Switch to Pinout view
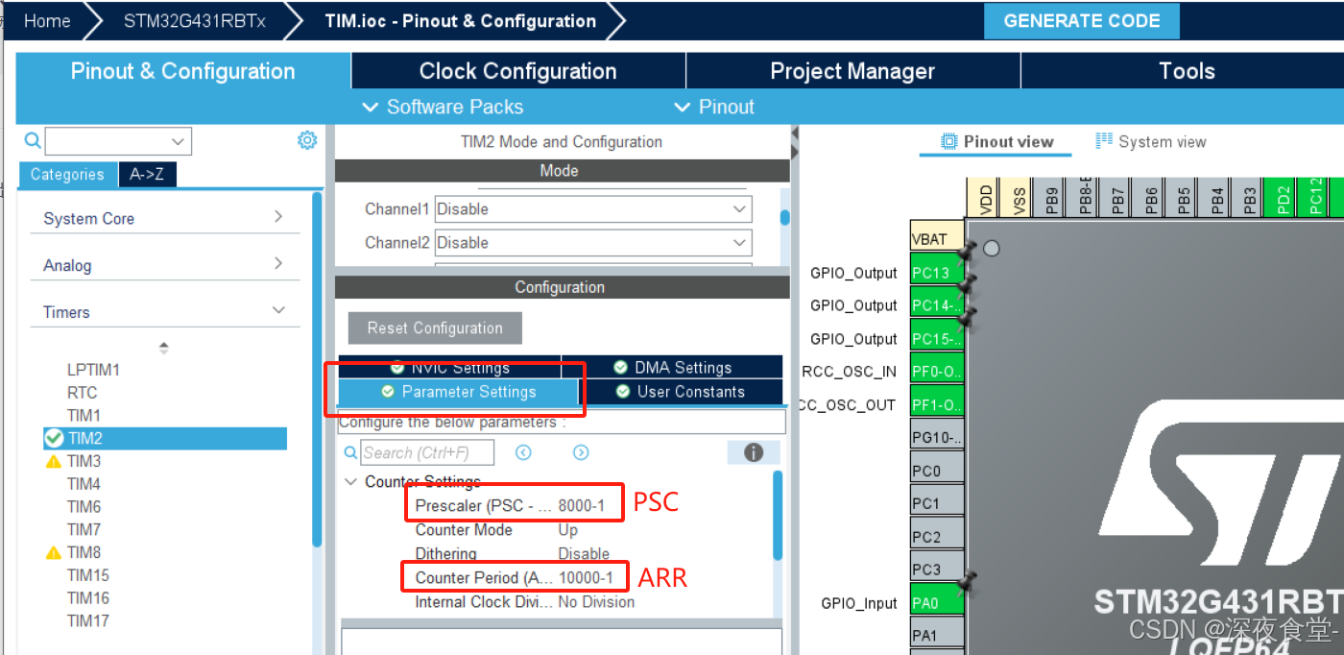 click(996, 142)
